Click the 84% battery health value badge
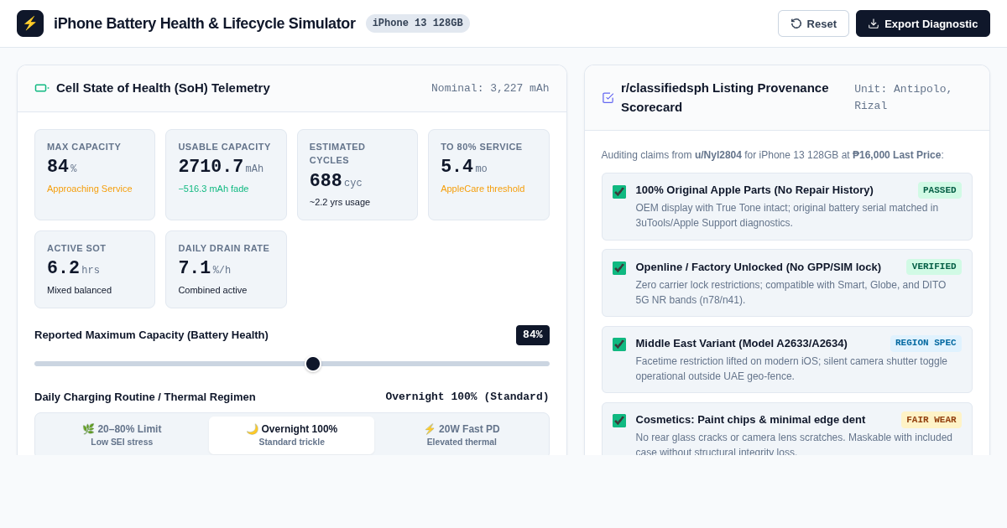Viewport: 1007px width, 528px height. click(x=533, y=335)
